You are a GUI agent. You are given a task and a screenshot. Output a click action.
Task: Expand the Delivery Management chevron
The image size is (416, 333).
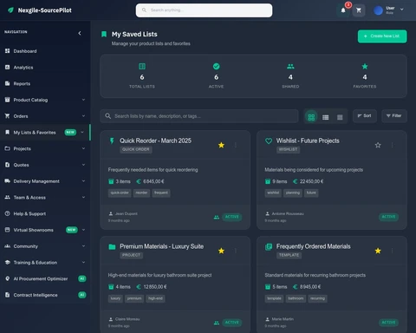click(x=83, y=181)
